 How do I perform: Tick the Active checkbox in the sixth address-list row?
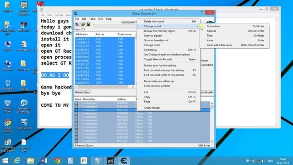click(76, 120)
